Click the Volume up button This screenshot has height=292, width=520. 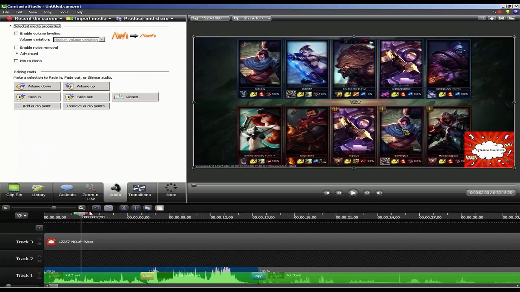pyautogui.click(x=86, y=86)
